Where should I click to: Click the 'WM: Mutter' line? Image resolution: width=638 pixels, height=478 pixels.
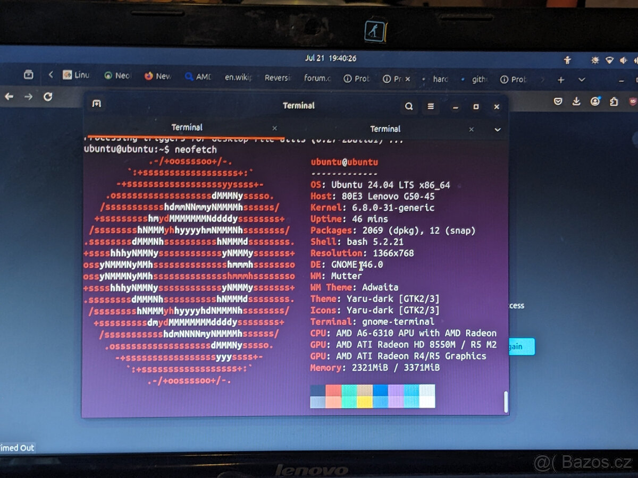(x=336, y=276)
